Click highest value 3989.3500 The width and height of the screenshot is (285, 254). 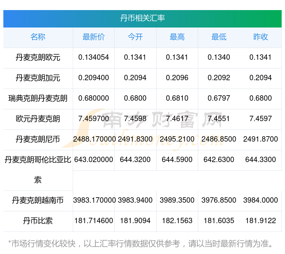pos(177,200)
